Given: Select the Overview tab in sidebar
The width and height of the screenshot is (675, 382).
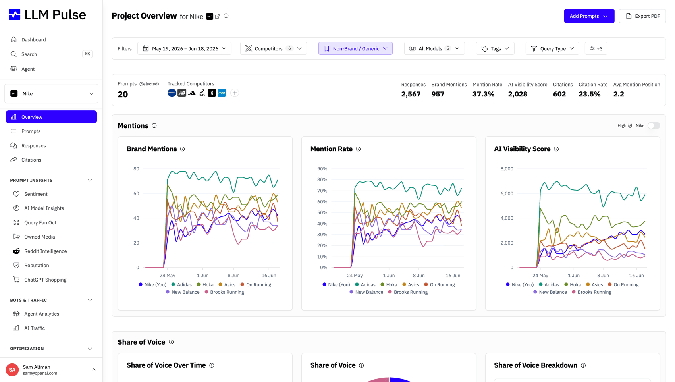Looking at the screenshot, I should [x=51, y=117].
